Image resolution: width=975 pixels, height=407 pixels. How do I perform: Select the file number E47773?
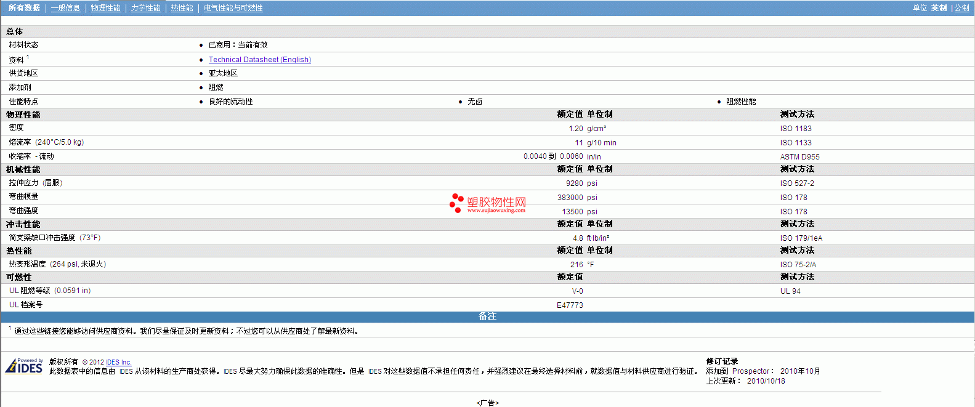pos(570,305)
